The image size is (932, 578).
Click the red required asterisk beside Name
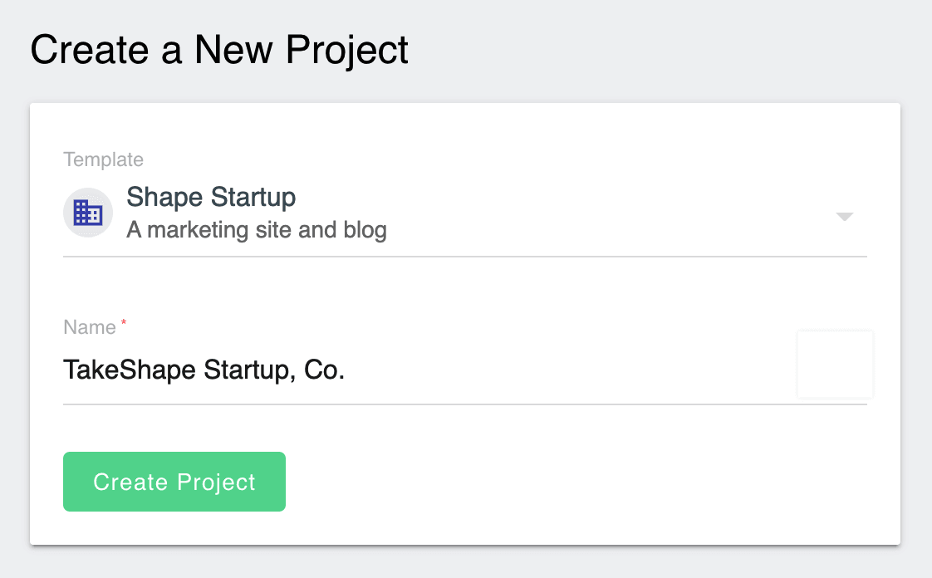click(x=124, y=322)
